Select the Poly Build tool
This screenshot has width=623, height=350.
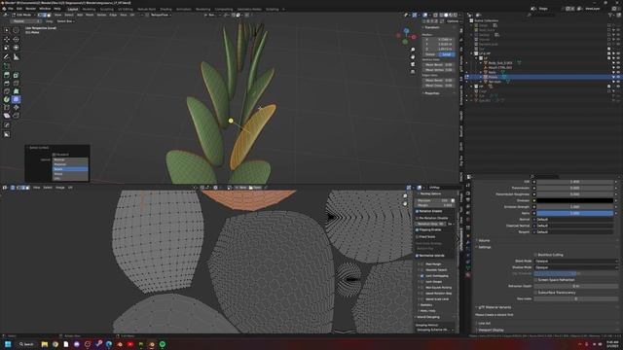coord(16,91)
